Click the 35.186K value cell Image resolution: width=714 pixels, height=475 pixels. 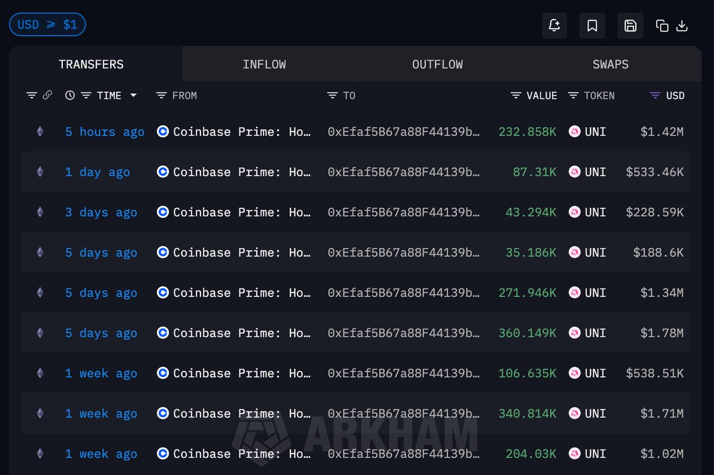531,253
